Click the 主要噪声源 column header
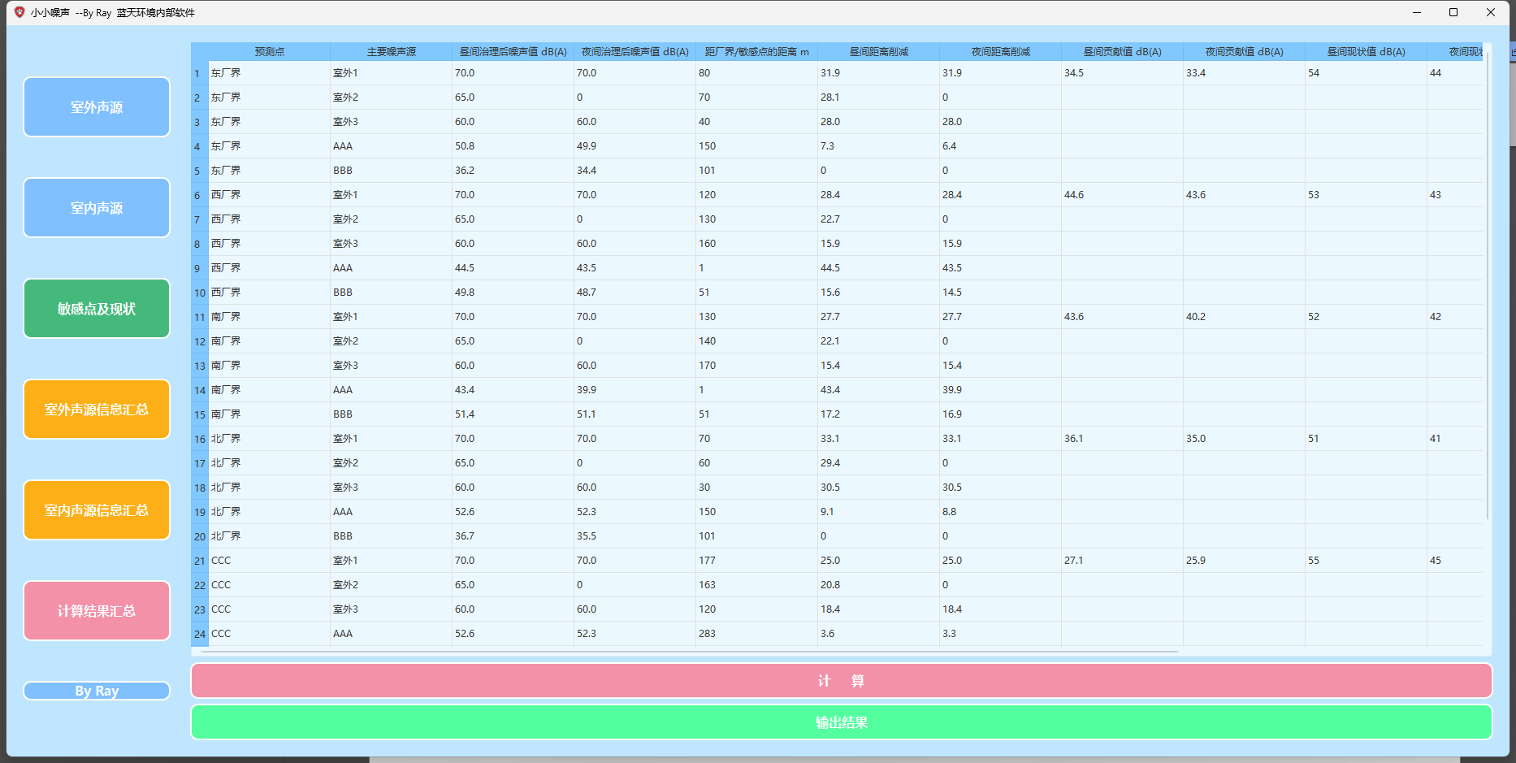The height and width of the screenshot is (763, 1516). 391,51
